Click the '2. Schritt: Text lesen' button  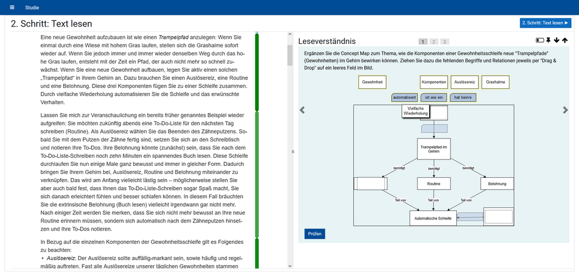[x=545, y=23]
